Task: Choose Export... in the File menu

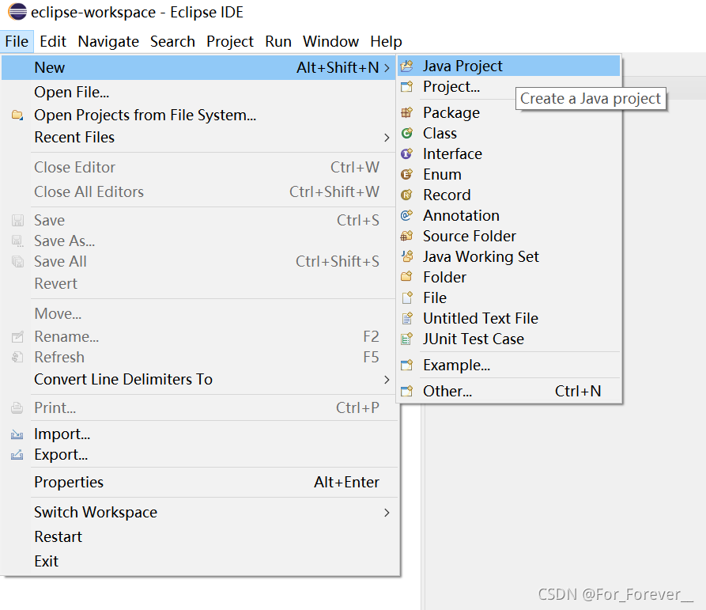Action: (x=200, y=455)
